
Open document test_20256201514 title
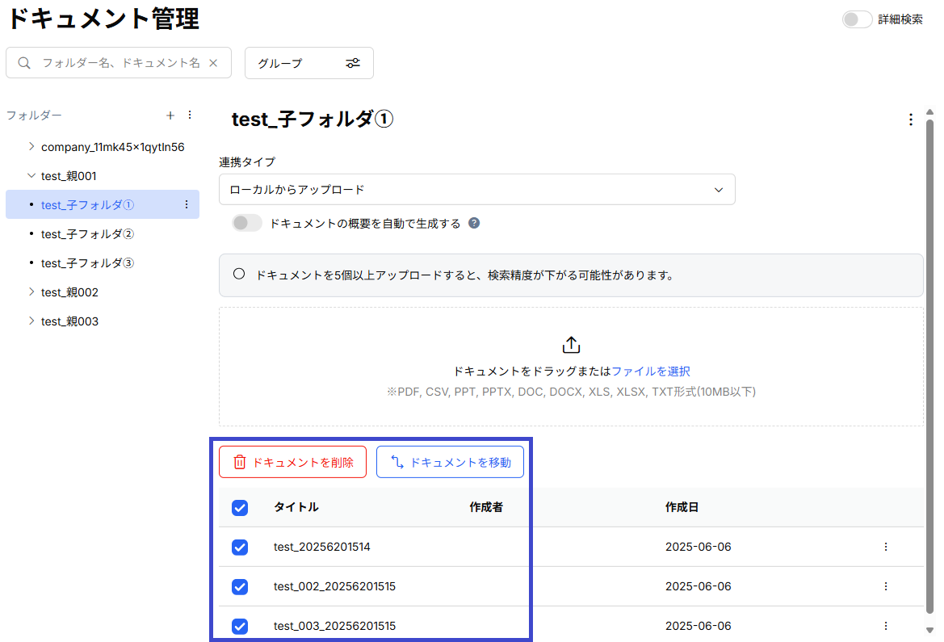click(x=321, y=547)
